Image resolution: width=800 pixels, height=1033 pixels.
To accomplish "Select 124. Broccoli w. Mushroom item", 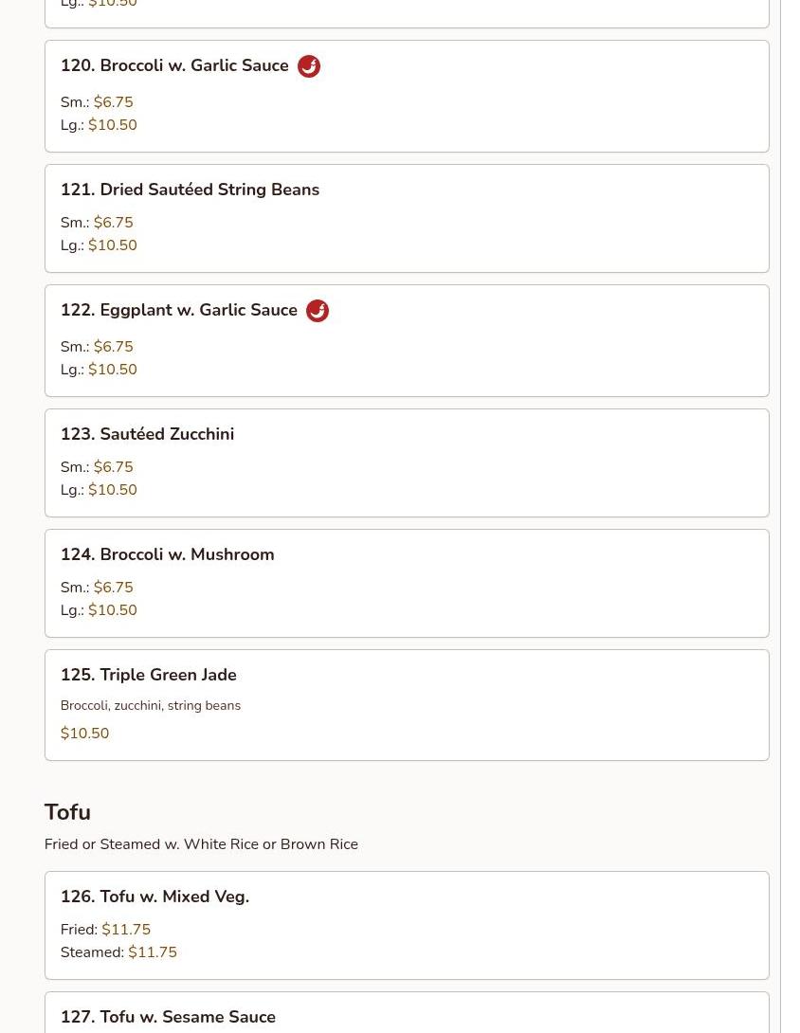I will [x=167, y=554].
